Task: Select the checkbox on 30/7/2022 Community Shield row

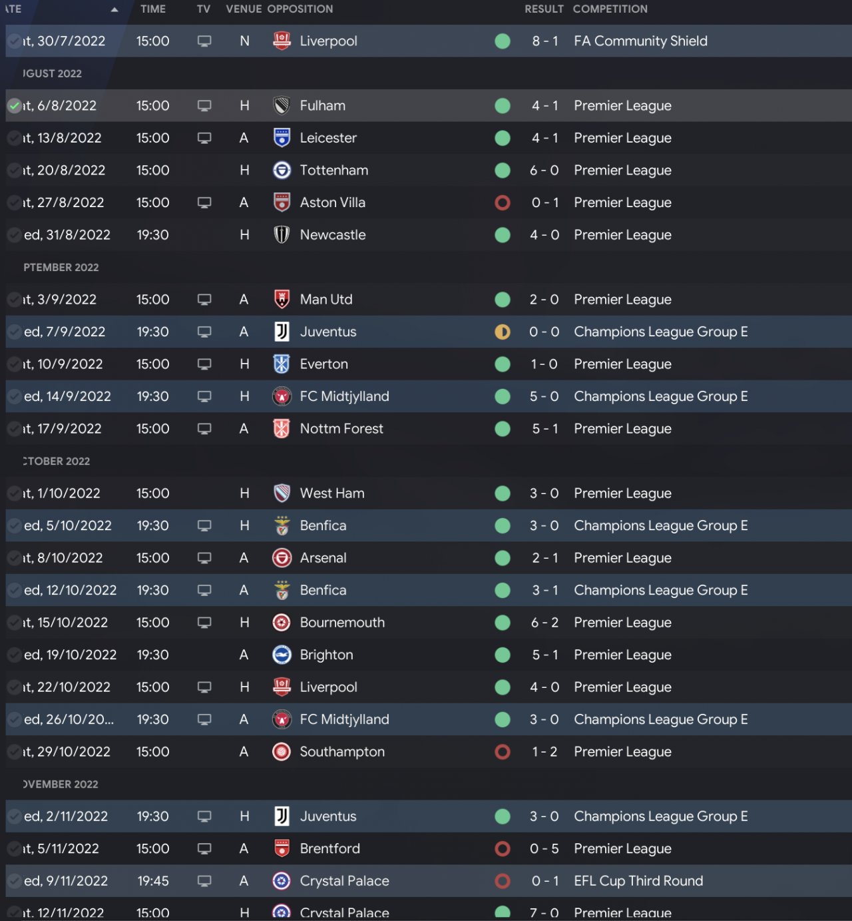Action: pos(15,41)
